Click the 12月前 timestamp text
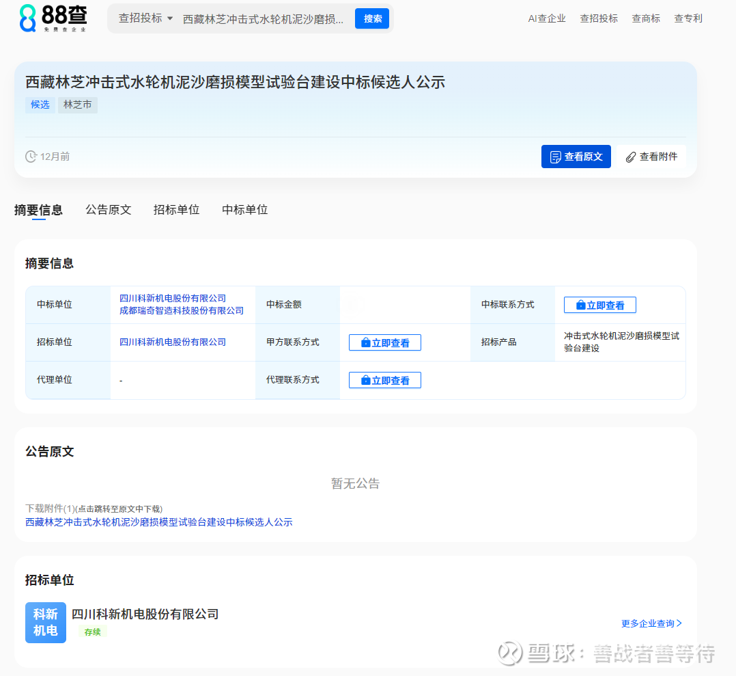 pyautogui.click(x=55, y=157)
